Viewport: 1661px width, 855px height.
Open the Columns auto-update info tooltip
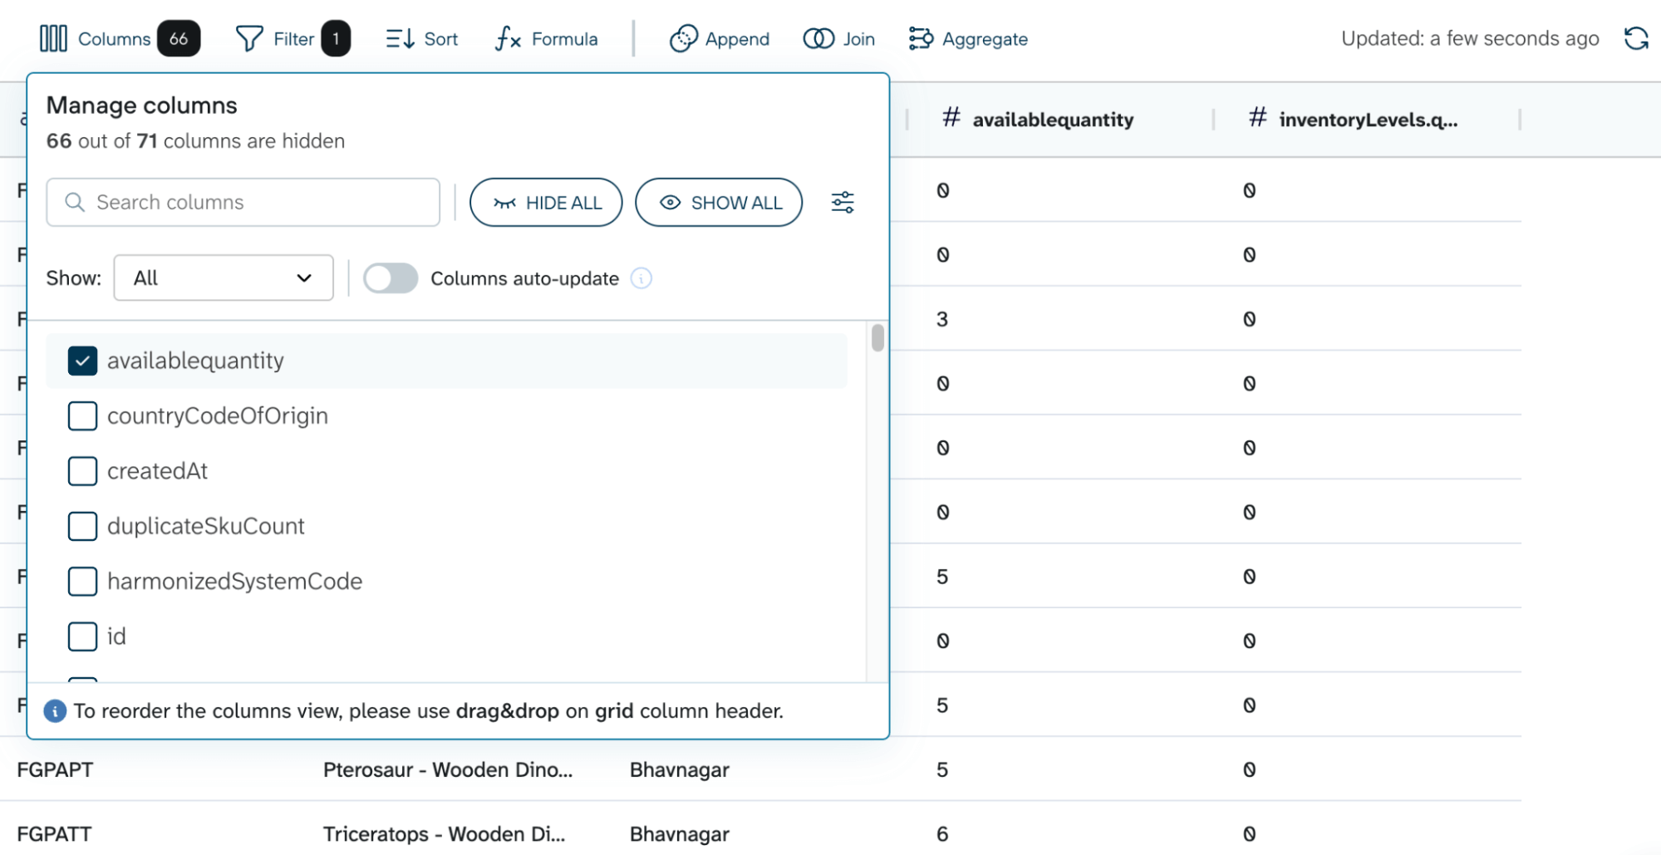click(641, 278)
